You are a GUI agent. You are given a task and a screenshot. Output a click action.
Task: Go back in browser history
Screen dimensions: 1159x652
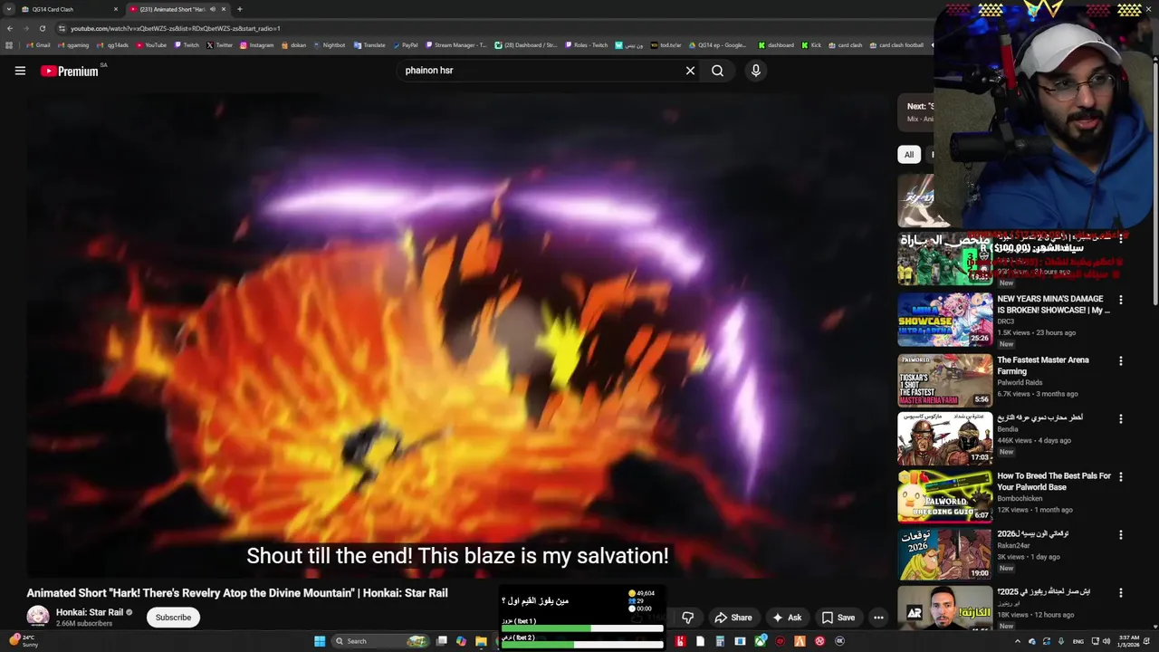pyautogui.click(x=9, y=28)
